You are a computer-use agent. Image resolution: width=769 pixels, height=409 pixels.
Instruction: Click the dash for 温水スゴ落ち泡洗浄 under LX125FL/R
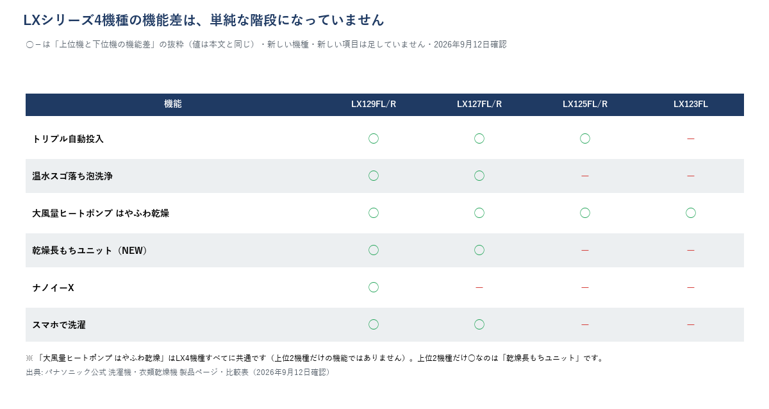click(x=585, y=176)
